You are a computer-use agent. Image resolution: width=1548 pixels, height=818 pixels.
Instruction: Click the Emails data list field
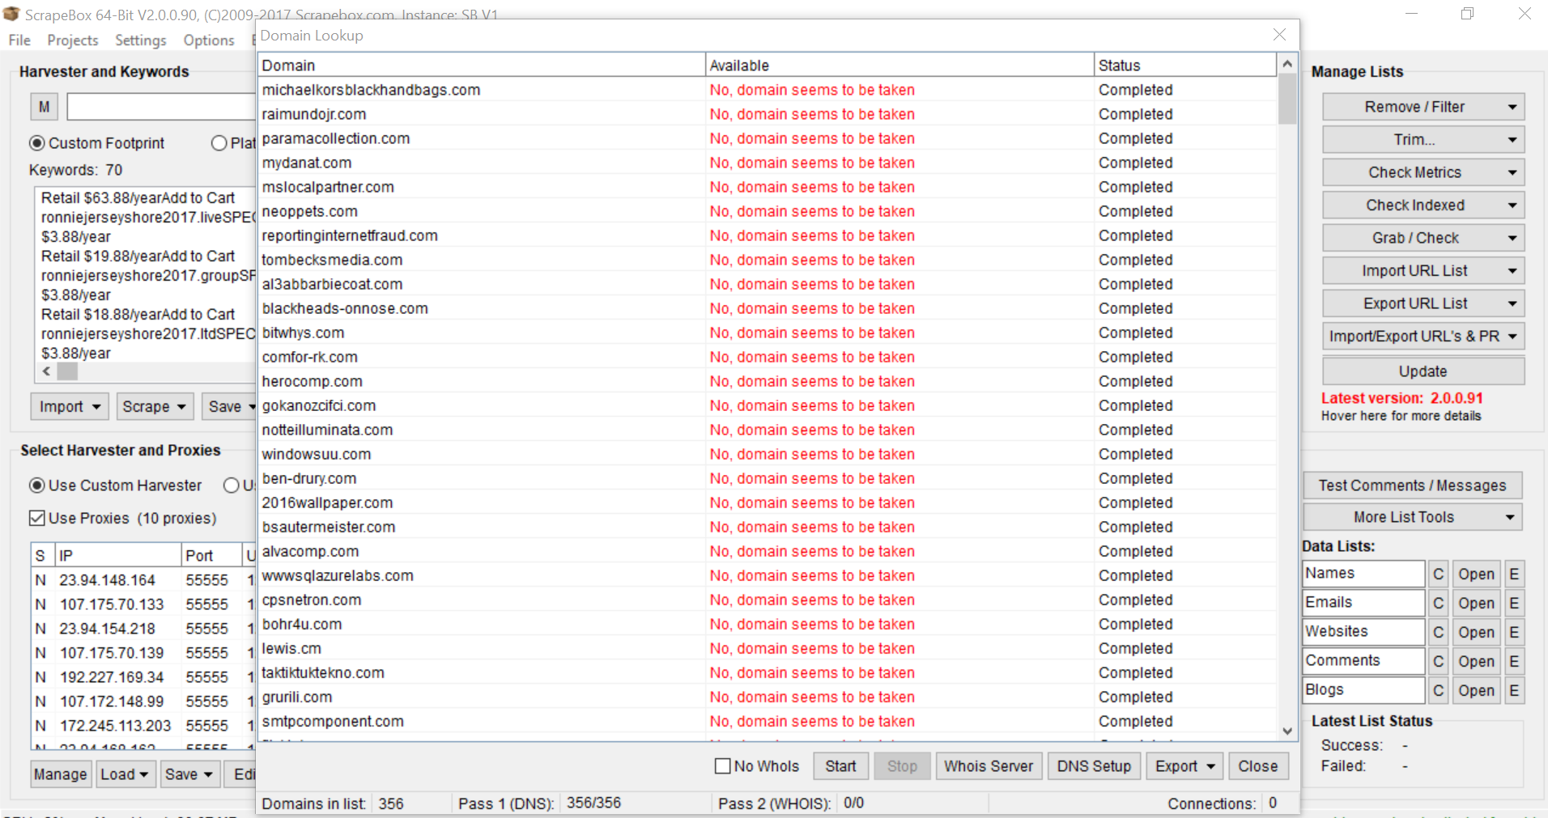(1363, 603)
